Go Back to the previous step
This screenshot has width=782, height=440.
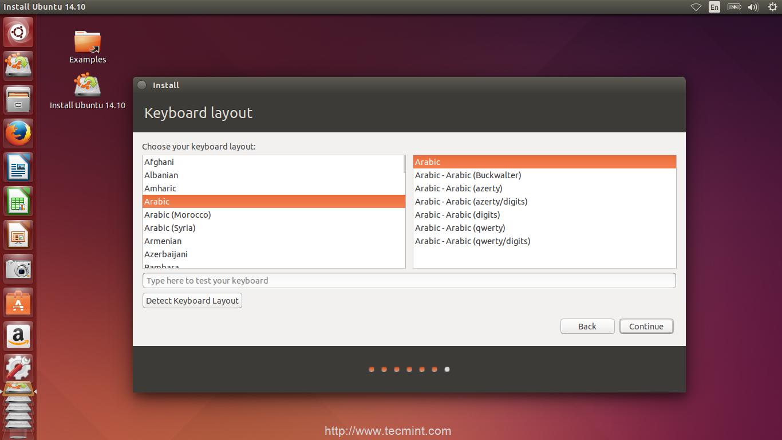587,326
